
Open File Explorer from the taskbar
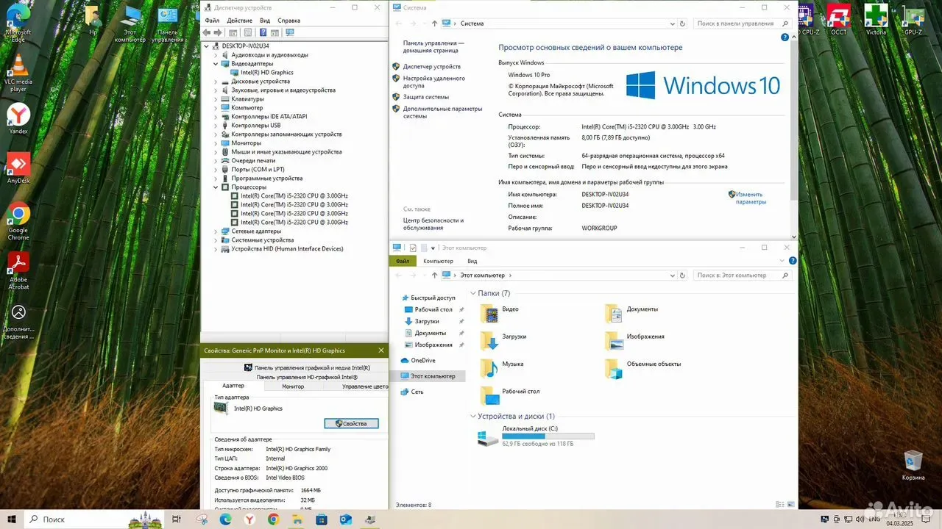[297, 519]
